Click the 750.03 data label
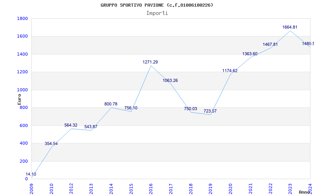 pos(190,109)
